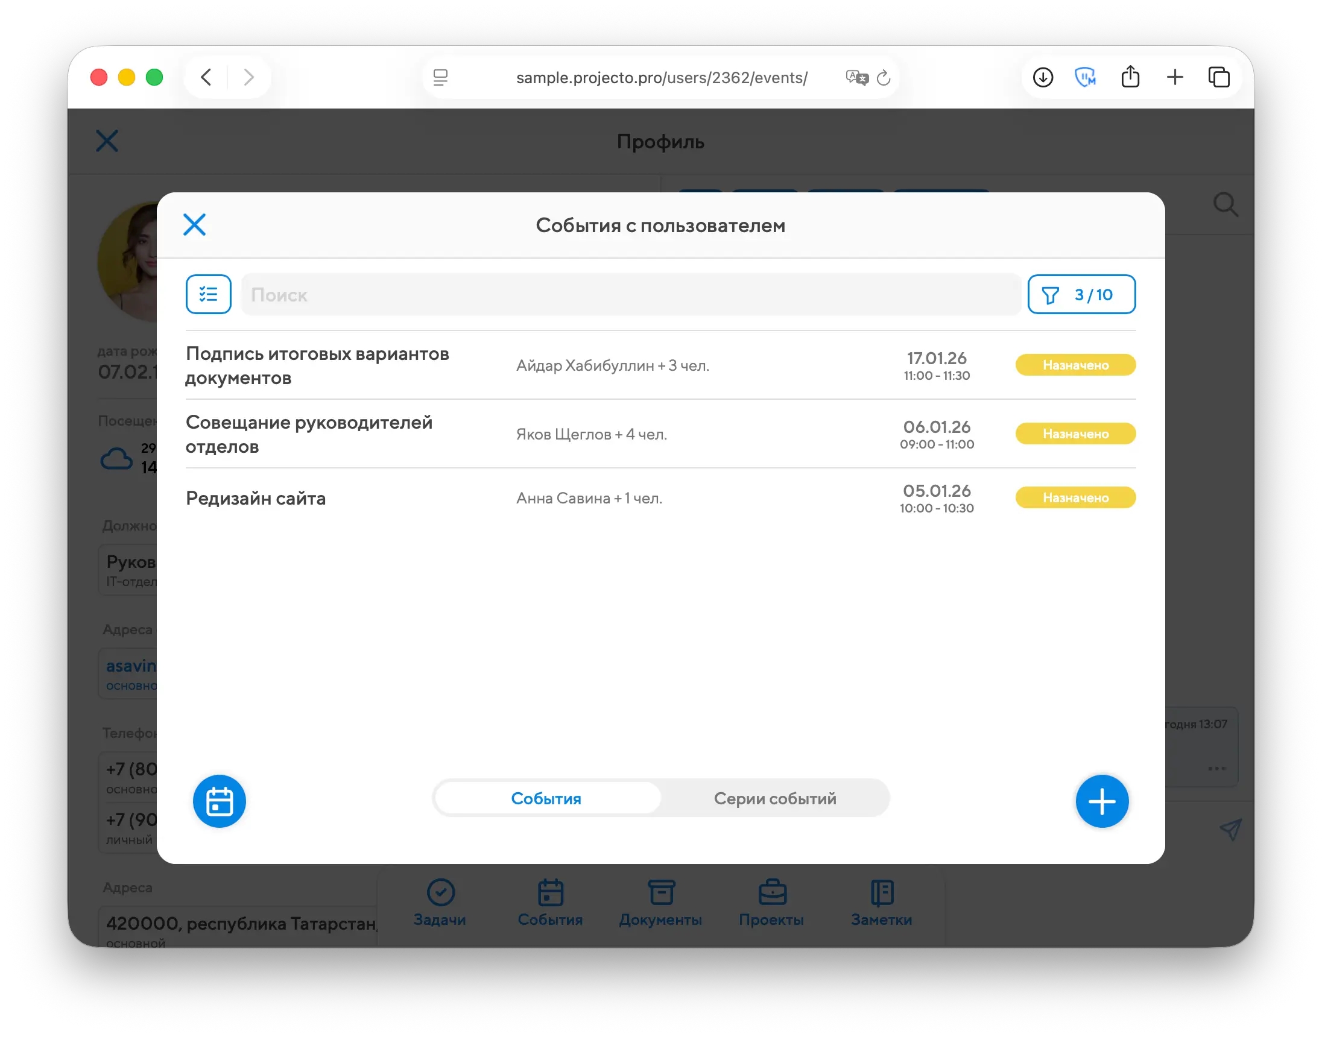
Task: Open the Редизайн сайта event
Action: click(x=256, y=498)
